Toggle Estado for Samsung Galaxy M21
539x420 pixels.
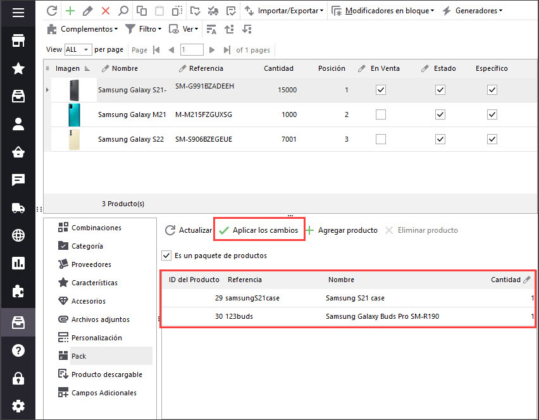pyautogui.click(x=440, y=114)
